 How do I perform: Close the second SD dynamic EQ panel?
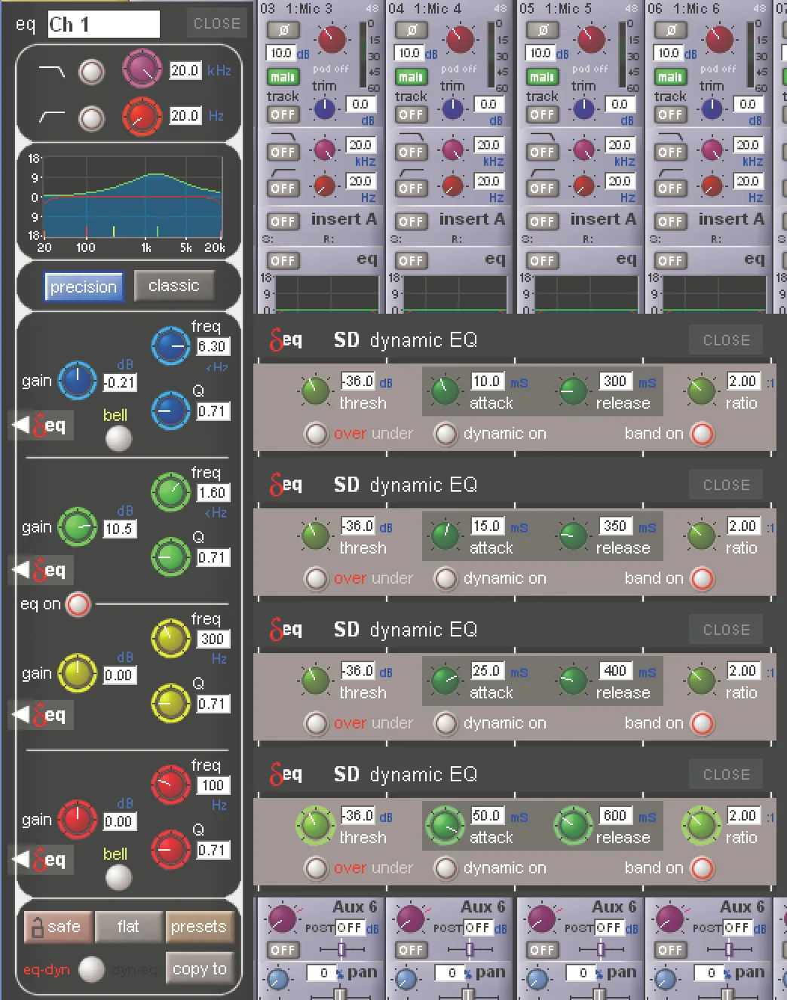pos(726,485)
